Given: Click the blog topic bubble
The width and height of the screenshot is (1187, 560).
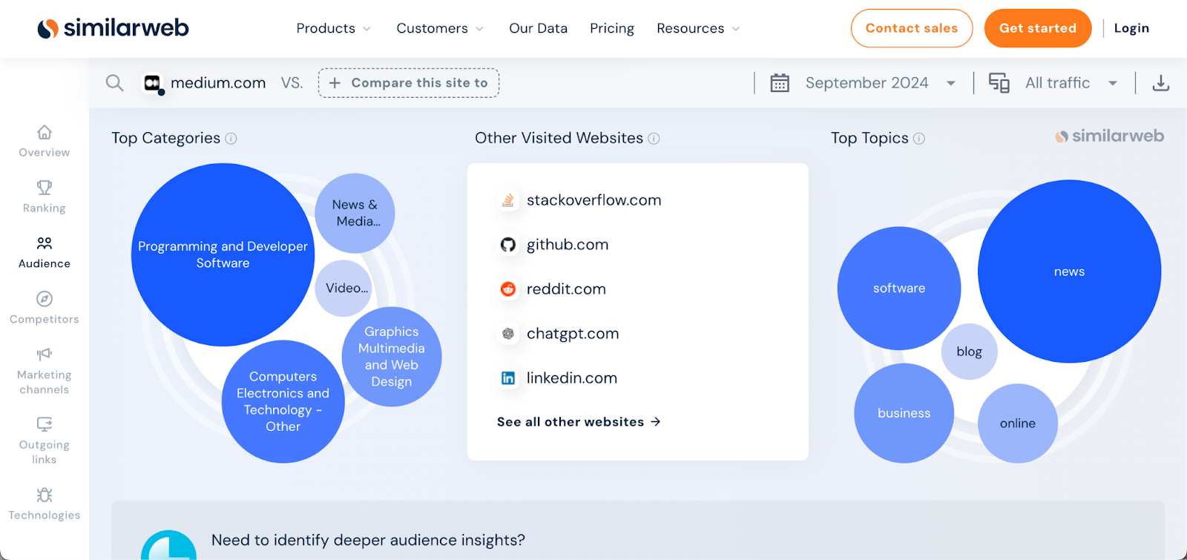Looking at the screenshot, I should point(969,352).
